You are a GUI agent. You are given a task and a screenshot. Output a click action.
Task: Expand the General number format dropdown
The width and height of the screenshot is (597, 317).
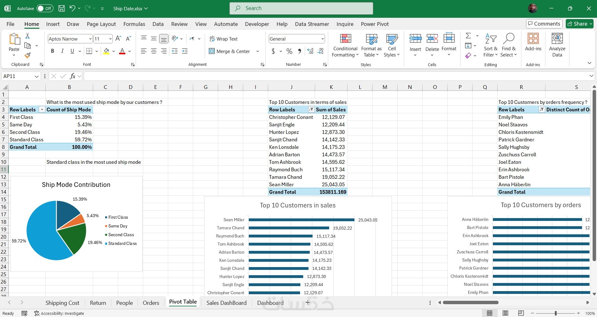322,39
